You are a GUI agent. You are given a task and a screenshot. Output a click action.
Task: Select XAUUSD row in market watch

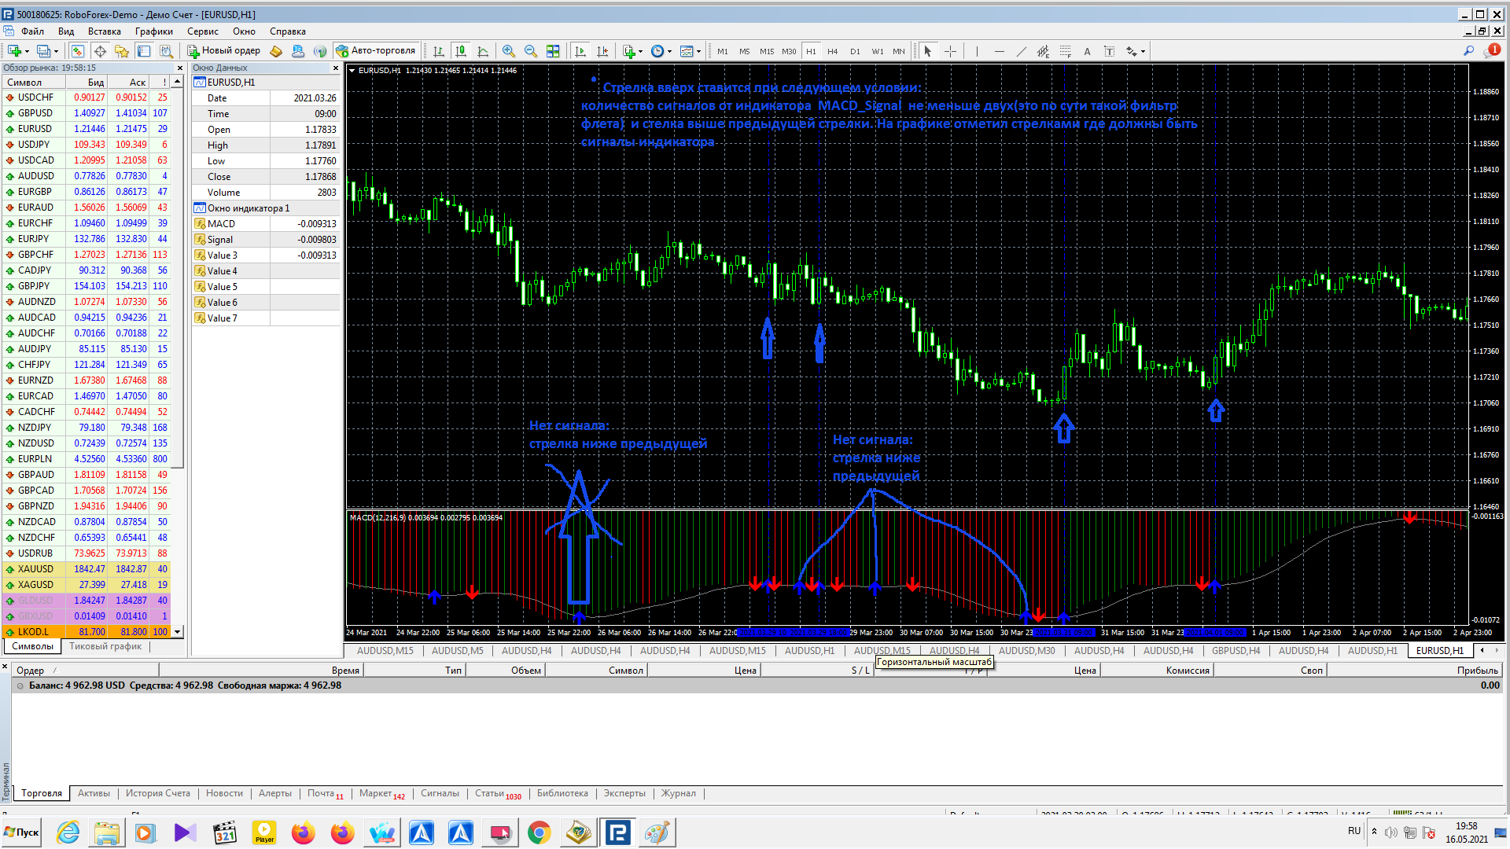pyautogui.click(x=35, y=569)
